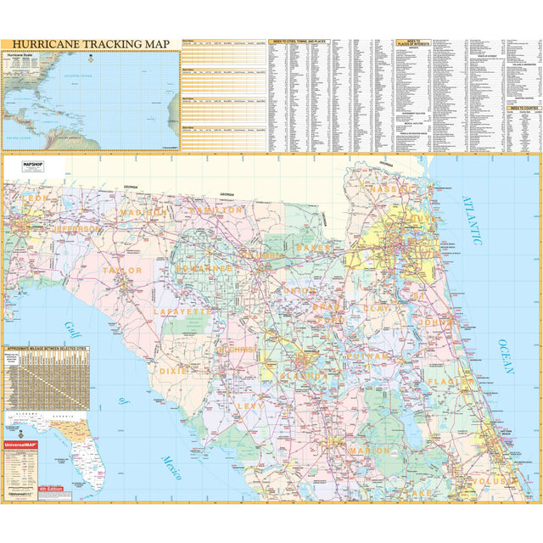Click the Approximate Mileage Between Selected Cities table
543x543 pixels.
(48, 378)
